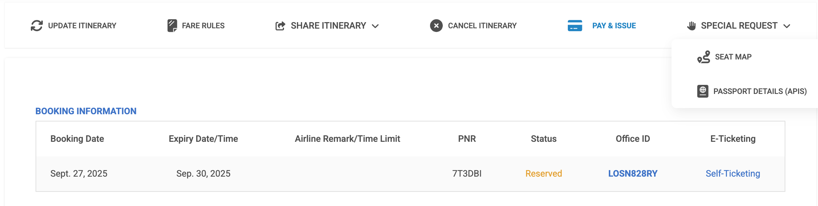This screenshot has height=206, width=818.
Task: Click the Seat Map route icon
Action: tap(704, 57)
